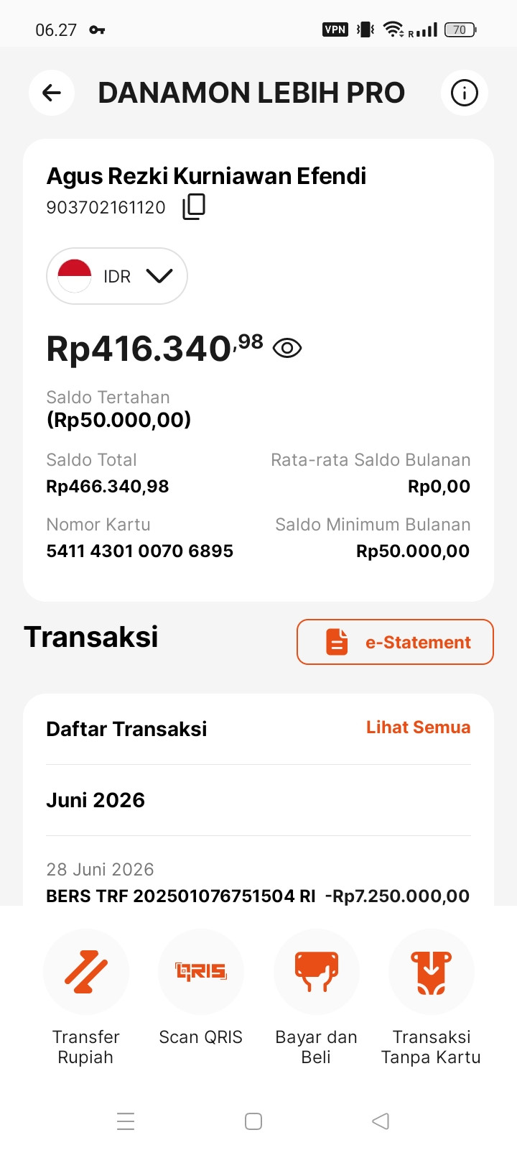Viewport: 517px width, 1153px height.
Task: Tap the Juni 2026 month header
Action: (96, 800)
